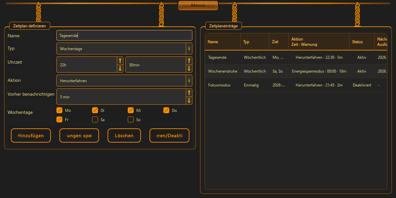Increase the hours value 22h
The width and height of the screenshot is (396, 198).
tap(120, 60)
